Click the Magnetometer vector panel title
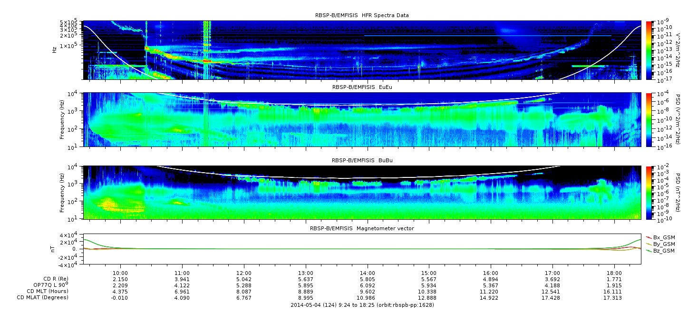This screenshot has width=688, height=313. point(362,228)
